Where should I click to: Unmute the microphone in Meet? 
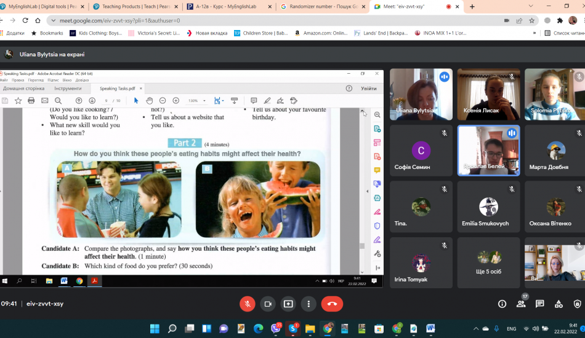[248, 304]
